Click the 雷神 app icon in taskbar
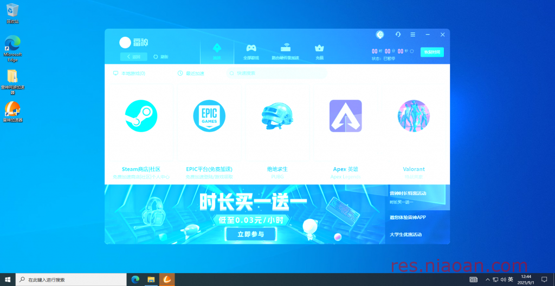 [167, 280]
